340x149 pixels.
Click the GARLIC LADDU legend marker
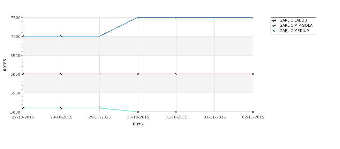click(274, 20)
